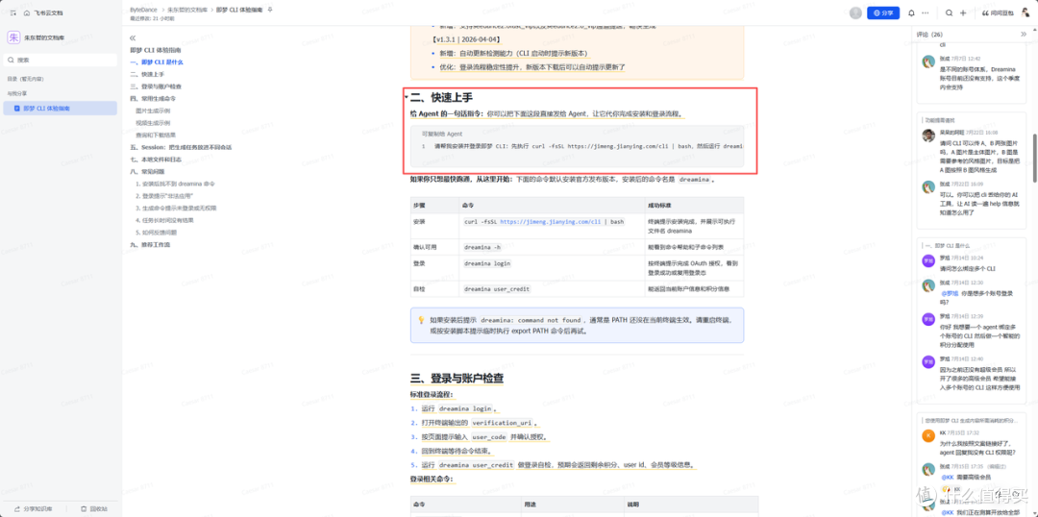Select outline item 安装后找不到 dreamina 命令
The width and height of the screenshot is (1038, 517).
[x=176, y=184]
